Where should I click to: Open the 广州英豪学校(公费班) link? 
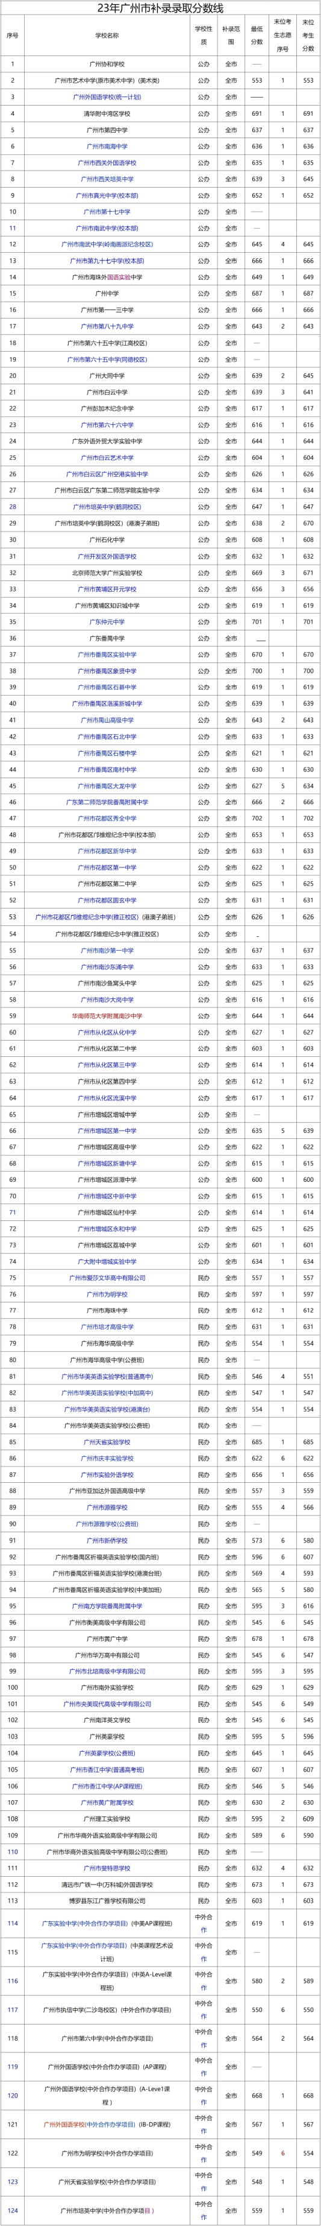coord(107,1753)
